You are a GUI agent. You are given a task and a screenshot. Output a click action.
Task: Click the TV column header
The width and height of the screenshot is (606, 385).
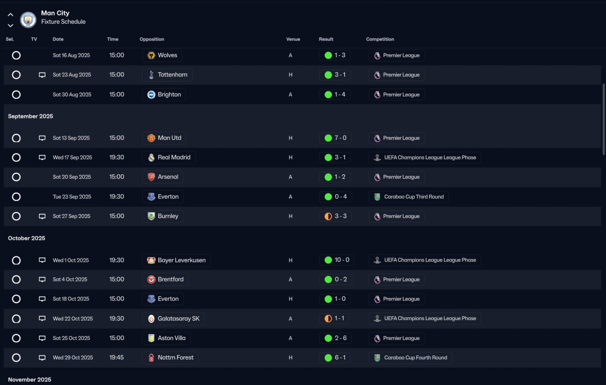[34, 39]
